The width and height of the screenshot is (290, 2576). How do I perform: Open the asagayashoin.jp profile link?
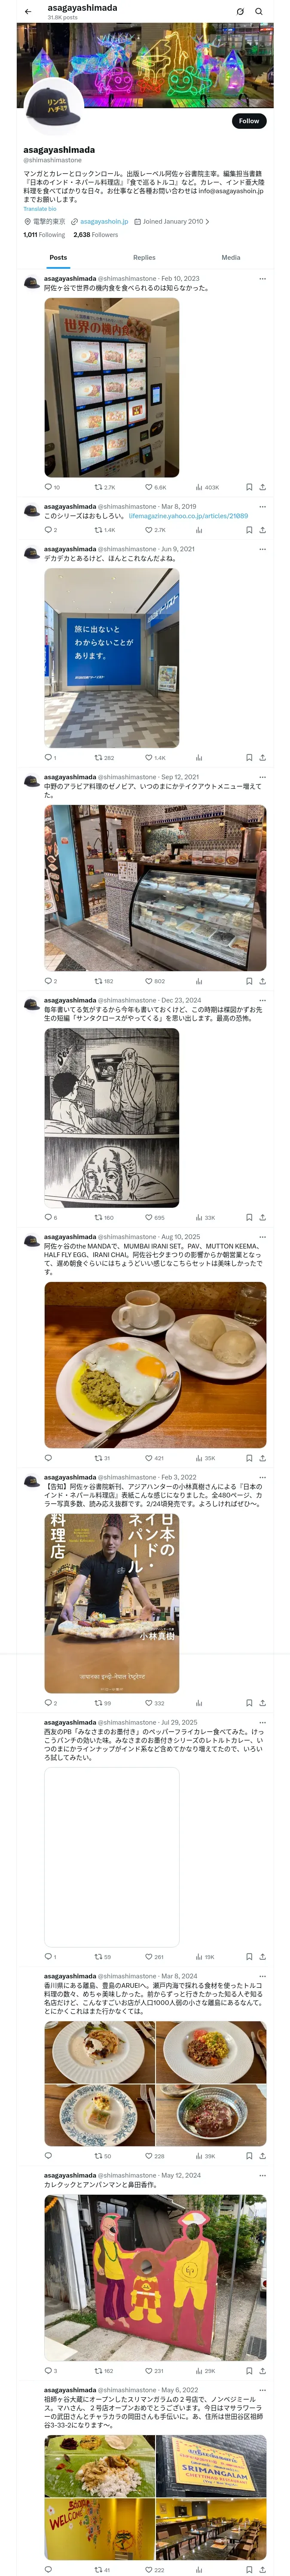104,222
